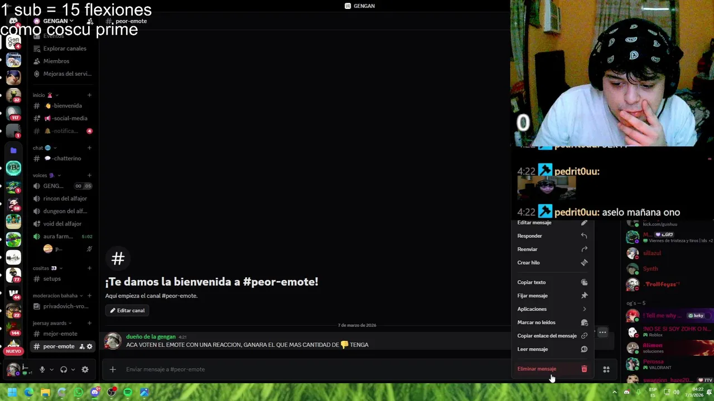Join the rincon del alfajor voice channel
Image resolution: width=714 pixels, height=401 pixels.
62,198
